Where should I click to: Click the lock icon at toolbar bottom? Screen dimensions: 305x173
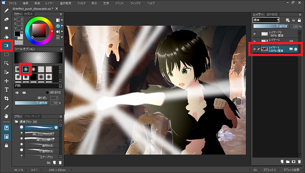[x=6, y=145]
